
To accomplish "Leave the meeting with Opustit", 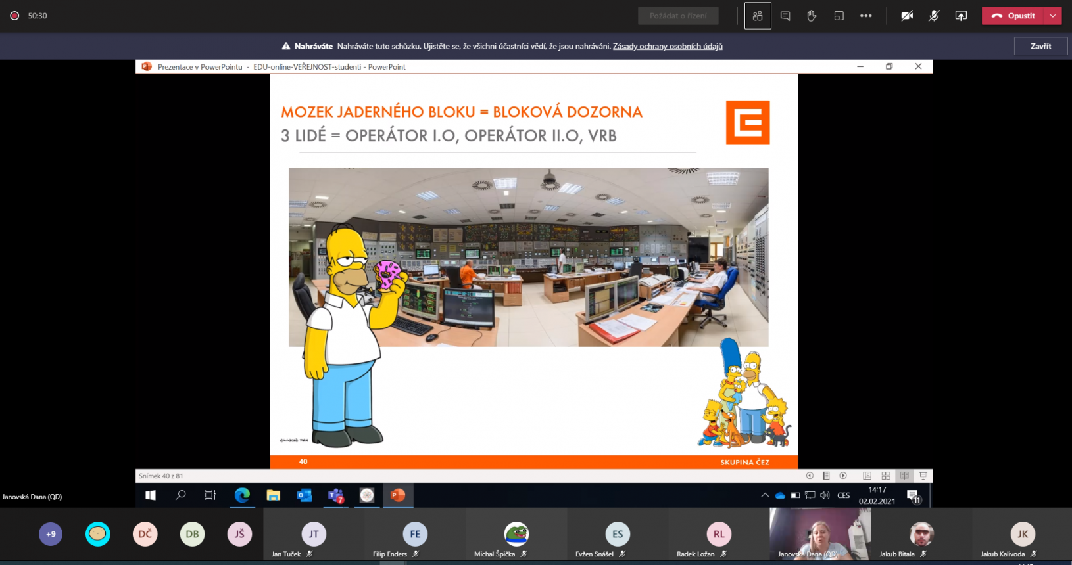I will [1013, 16].
